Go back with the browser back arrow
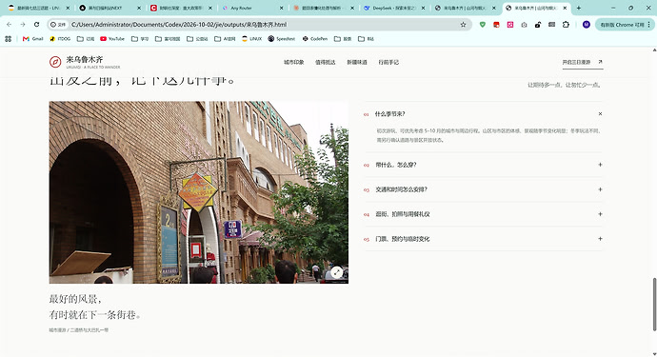The image size is (657, 357). coord(10,25)
